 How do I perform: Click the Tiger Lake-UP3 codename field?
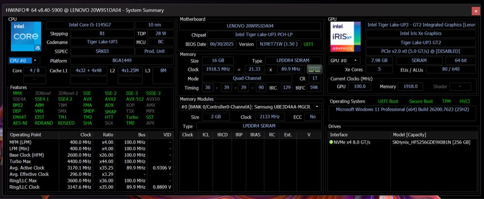(x=102, y=42)
